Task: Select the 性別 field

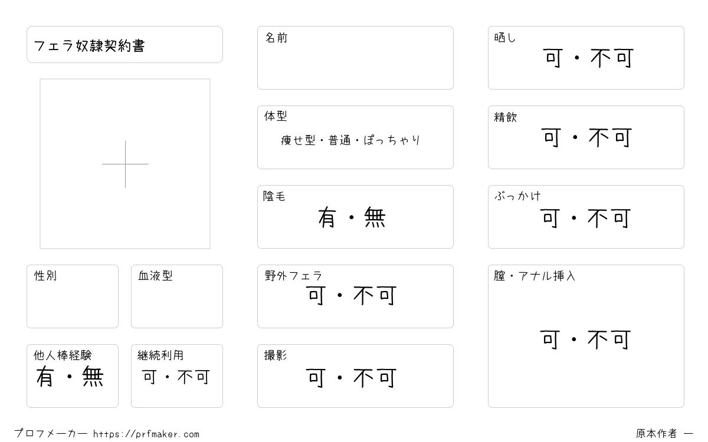Action: tap(73, 296)
